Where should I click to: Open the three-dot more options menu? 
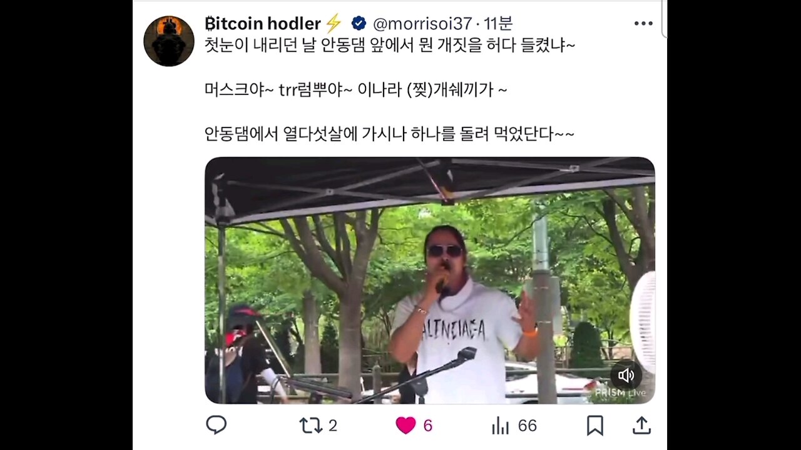643,24
